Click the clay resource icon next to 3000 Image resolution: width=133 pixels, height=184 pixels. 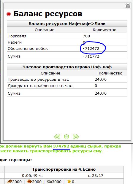click(29, 182)
